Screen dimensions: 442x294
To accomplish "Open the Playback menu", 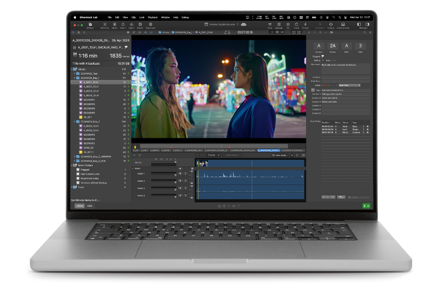I will coord(152,17).
